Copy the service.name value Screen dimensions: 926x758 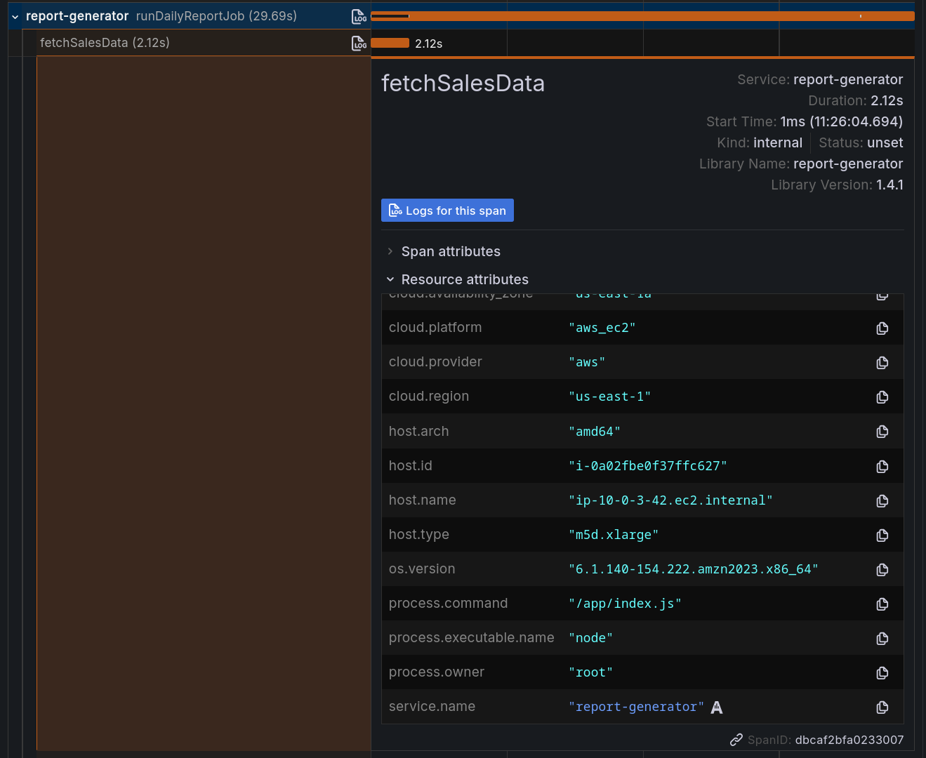pyautogui.click(x=882, y=707)
